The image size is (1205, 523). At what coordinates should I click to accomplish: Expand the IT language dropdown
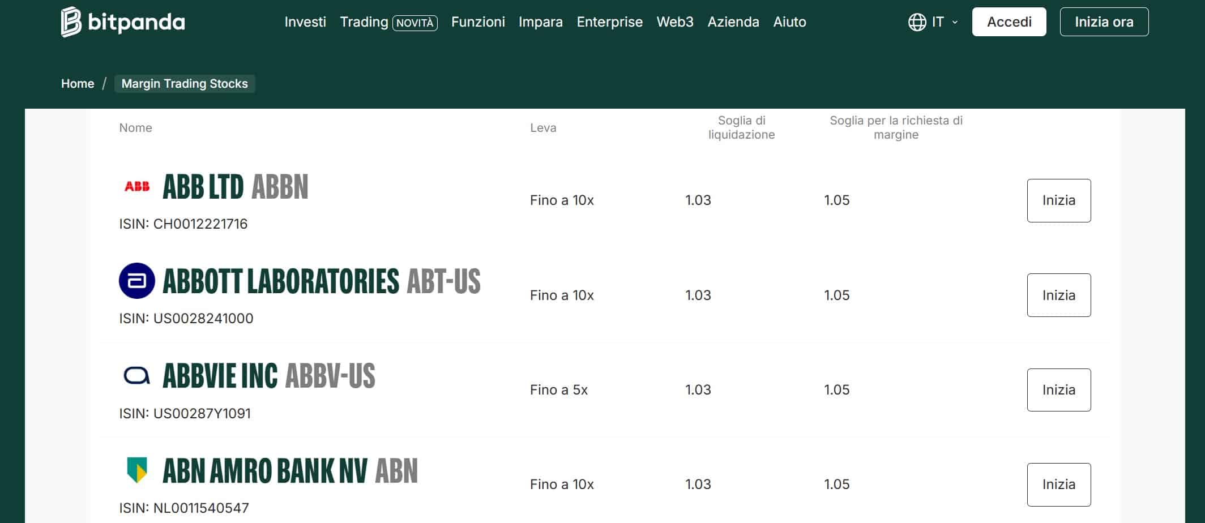click(944, 22)
